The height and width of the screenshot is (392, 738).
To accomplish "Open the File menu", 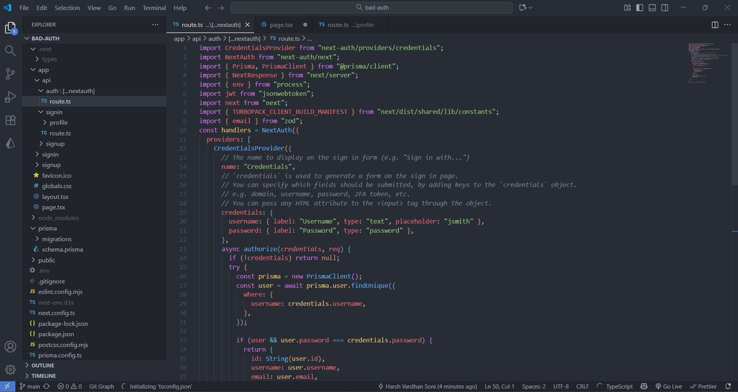I will pyautogui.click(x=24, y=8).
